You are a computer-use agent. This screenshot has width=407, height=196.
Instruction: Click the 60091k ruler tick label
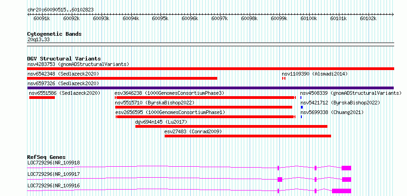(42, 18)
